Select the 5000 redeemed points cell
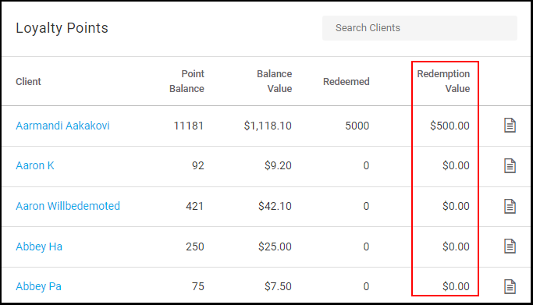The width and height of the screenshot is (533, 305). pos(357,126)
